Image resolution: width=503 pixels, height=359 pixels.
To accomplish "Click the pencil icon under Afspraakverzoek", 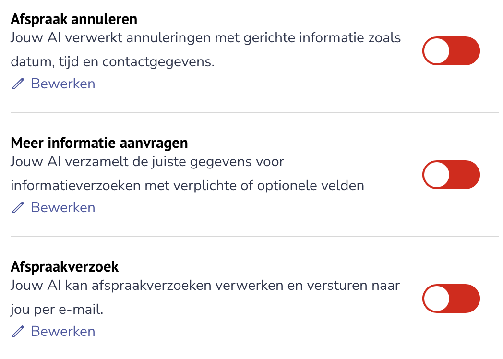I will pyautogui.click(x=18, y=332).
